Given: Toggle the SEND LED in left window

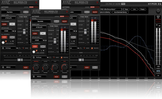Looking at the screenshot, I should point(23,48).
